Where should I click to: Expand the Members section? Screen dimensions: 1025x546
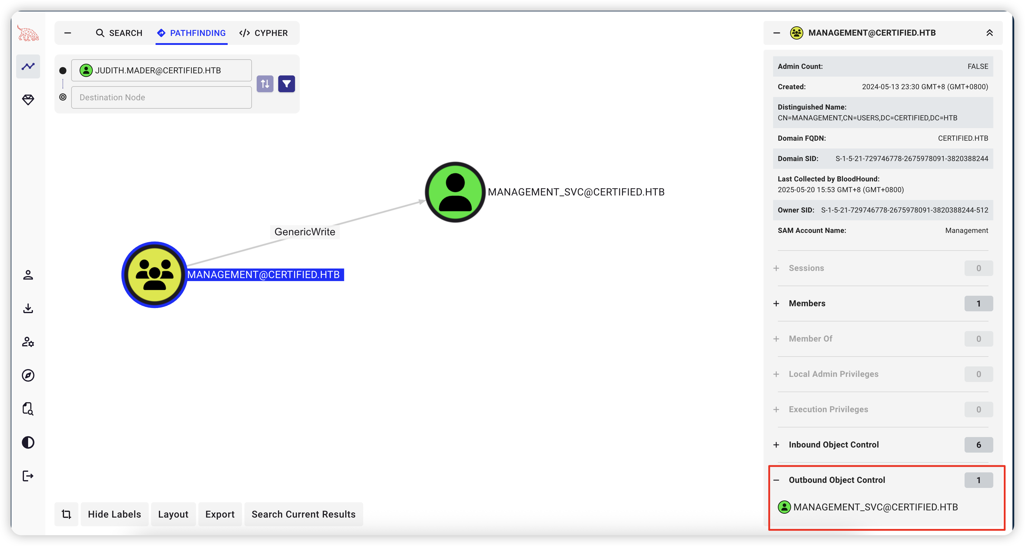[807, 304]
